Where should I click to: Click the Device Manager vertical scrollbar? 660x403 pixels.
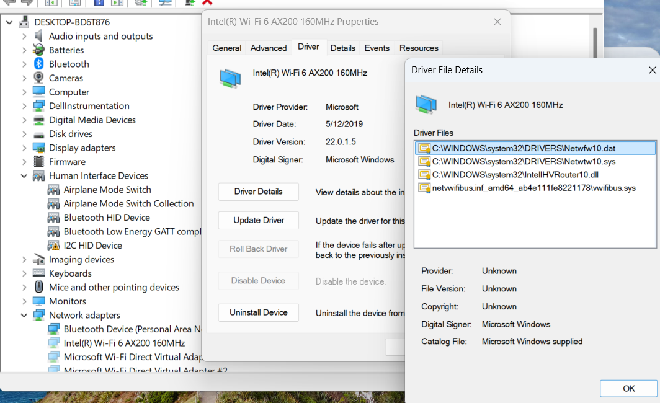click(595, 43)
